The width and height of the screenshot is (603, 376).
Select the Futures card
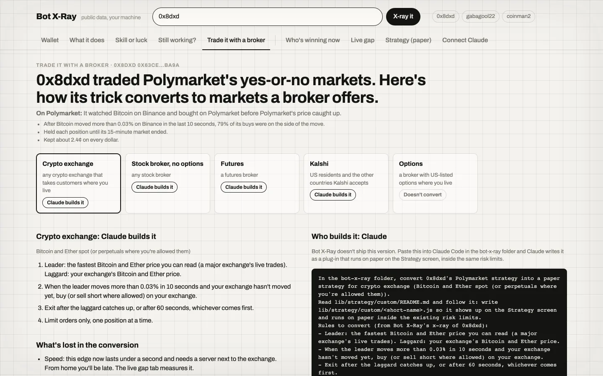coord(257,183)
